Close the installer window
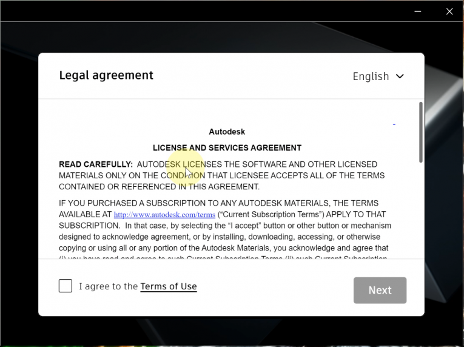This screenshot has height=347, width=464. 449,12
